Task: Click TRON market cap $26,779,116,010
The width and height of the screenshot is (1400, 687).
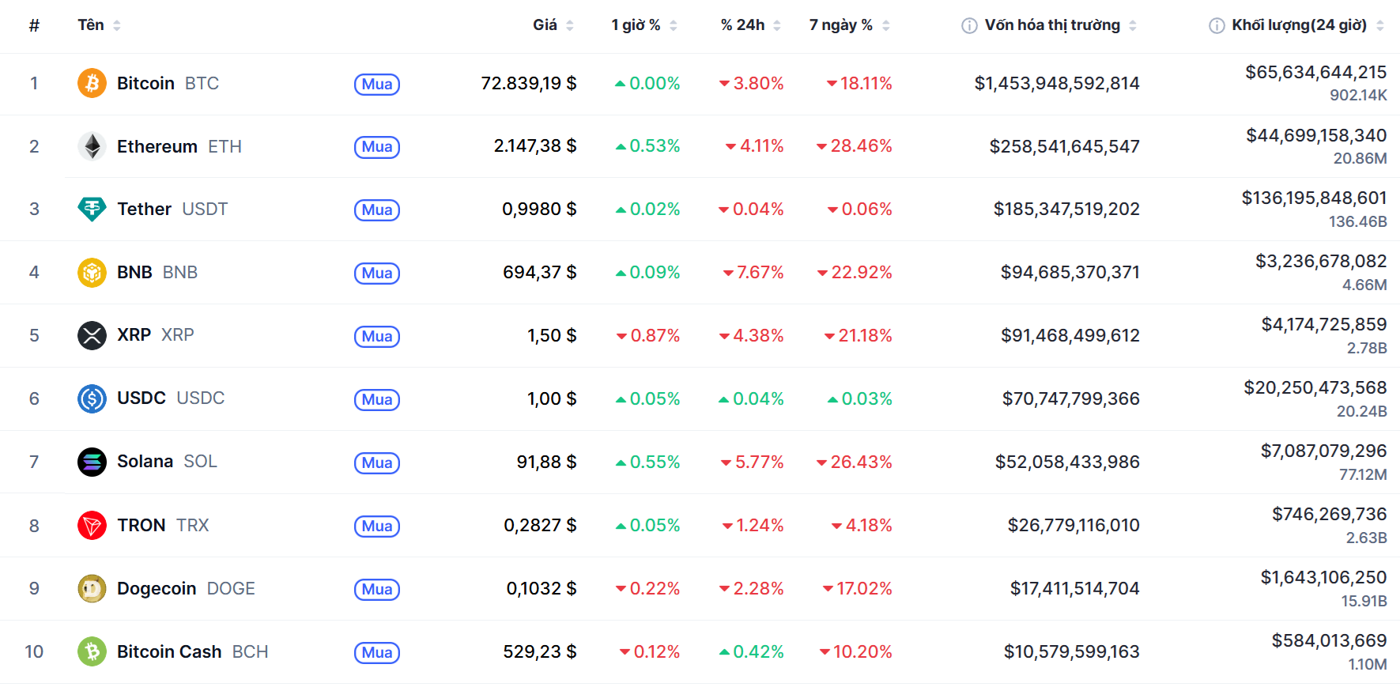Action: pyautogui.click(x=1074, y=525)
